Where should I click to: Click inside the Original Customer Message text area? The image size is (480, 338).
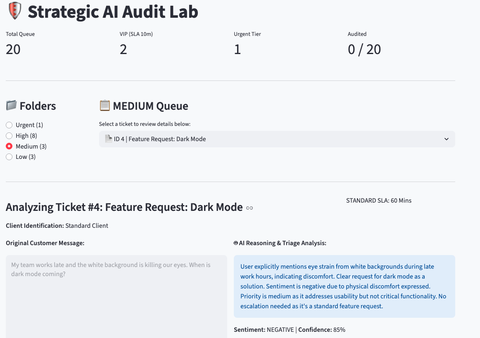click(x=116, y=296)
